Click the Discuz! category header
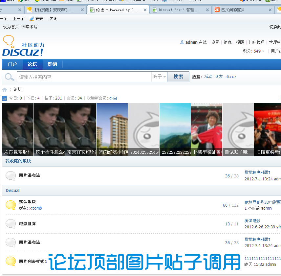 coord(13,191)
